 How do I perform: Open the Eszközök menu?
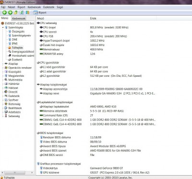[48, 7]
